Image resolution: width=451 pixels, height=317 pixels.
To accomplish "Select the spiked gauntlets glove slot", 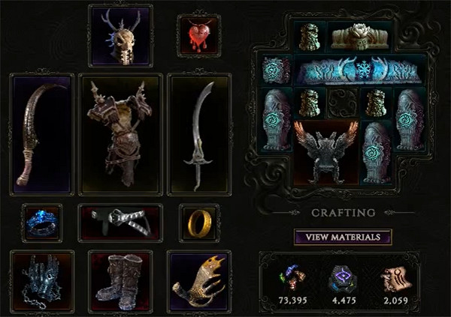I will pyautogui.click(x=42, y=282).
